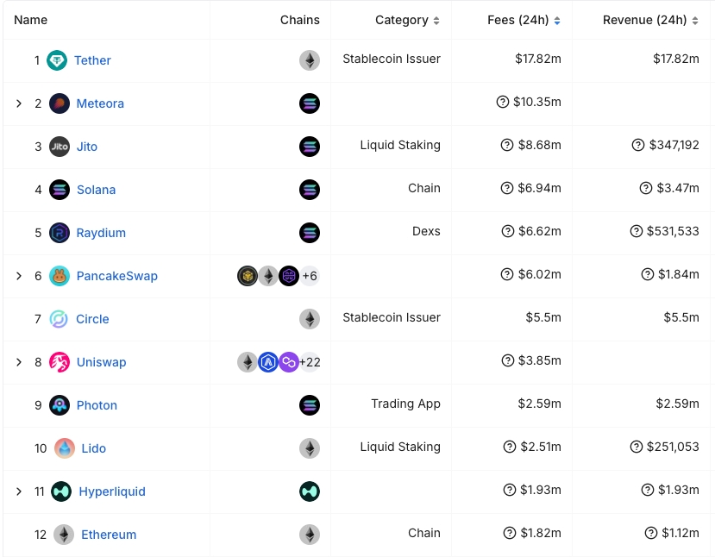Open the Jito protocol link

click(87, 147)
